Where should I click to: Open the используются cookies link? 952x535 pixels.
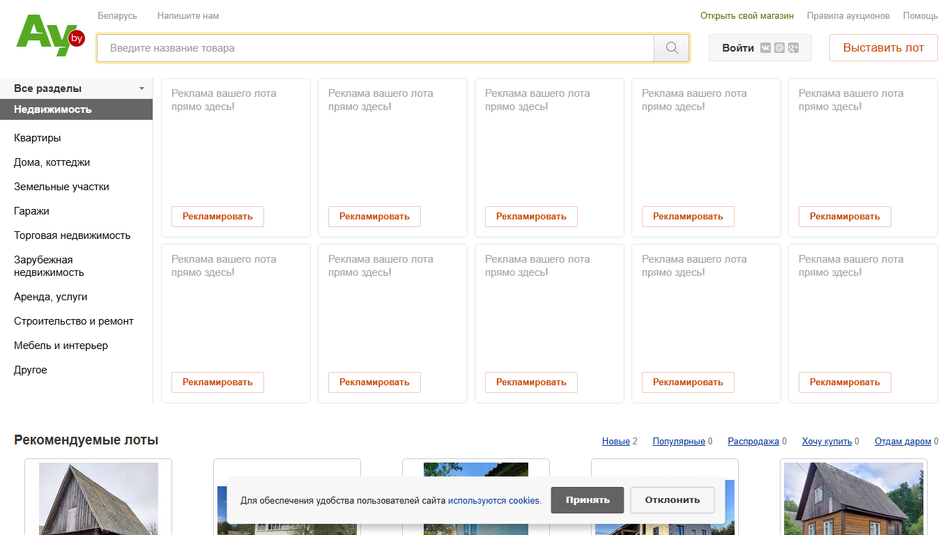(494, 501)
